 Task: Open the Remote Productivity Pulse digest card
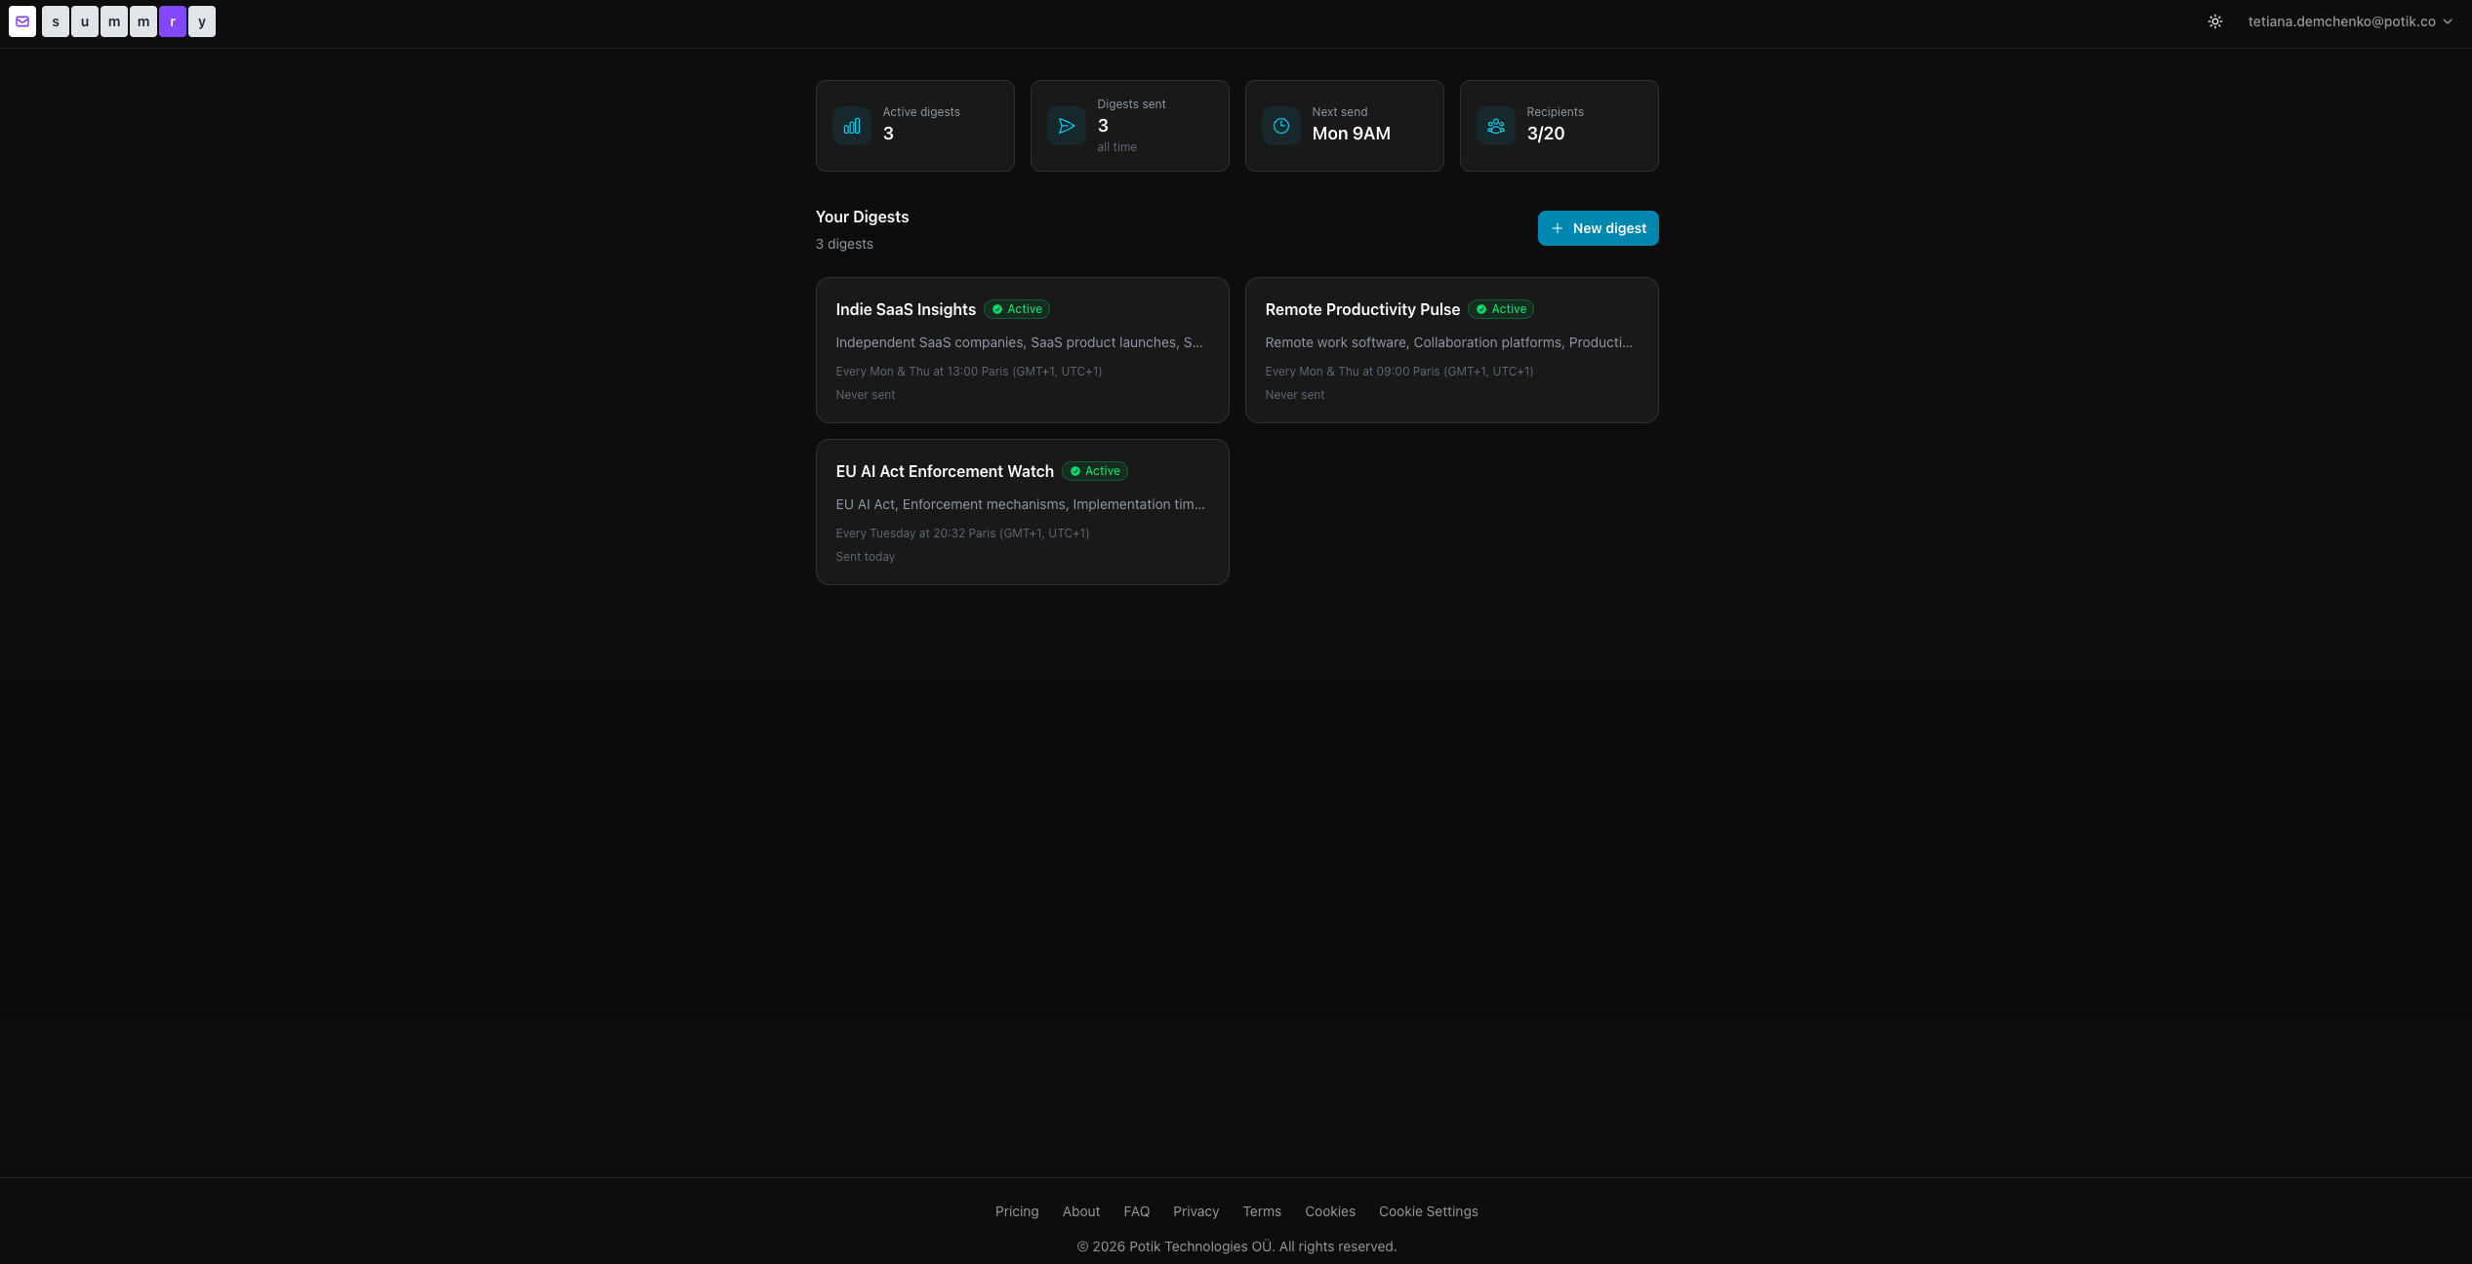coord(1451,350)
